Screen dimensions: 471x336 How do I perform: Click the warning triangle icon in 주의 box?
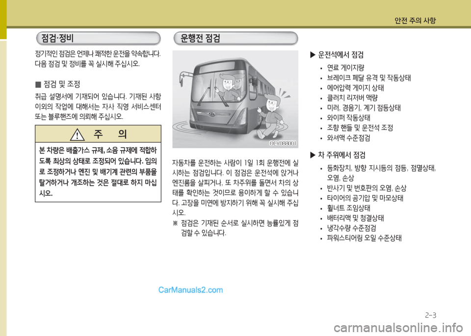coord(77,134)
